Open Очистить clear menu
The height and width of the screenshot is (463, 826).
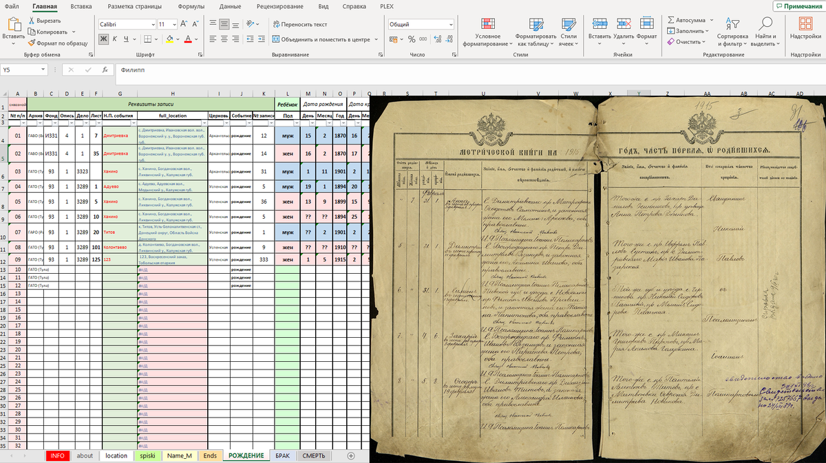coord(688,42)
